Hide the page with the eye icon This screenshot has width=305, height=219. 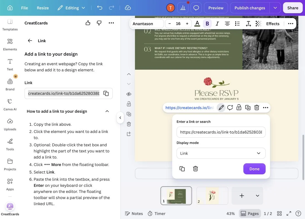tap(129, 94)
